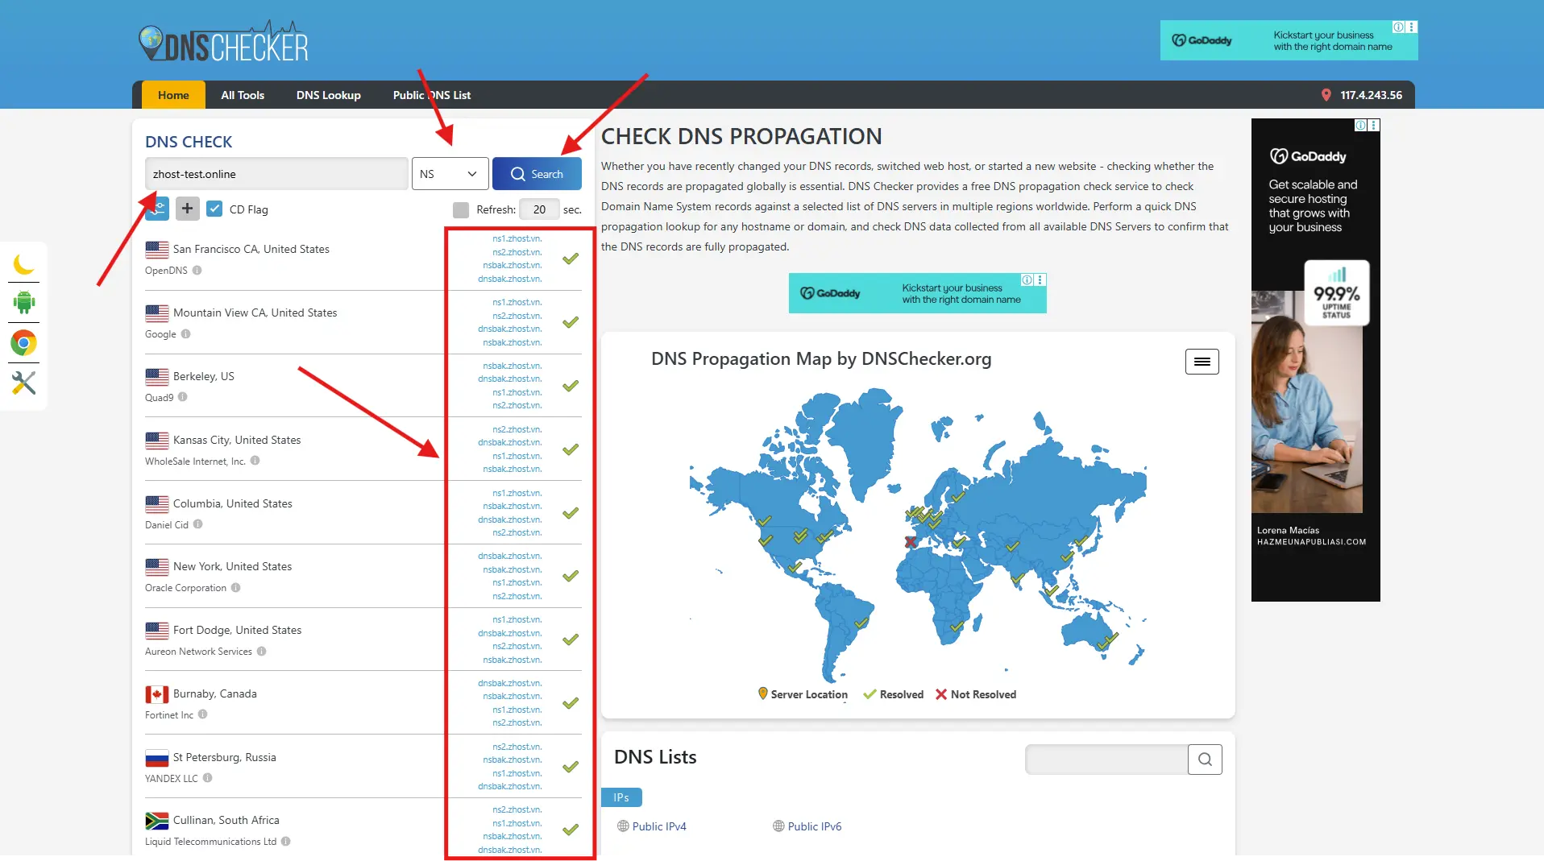Viewport: 1544px width, 861px height.
Task: Click the GoDaddy vertical ad with 99.9% uptime
Action: (x=1315, y=360)
